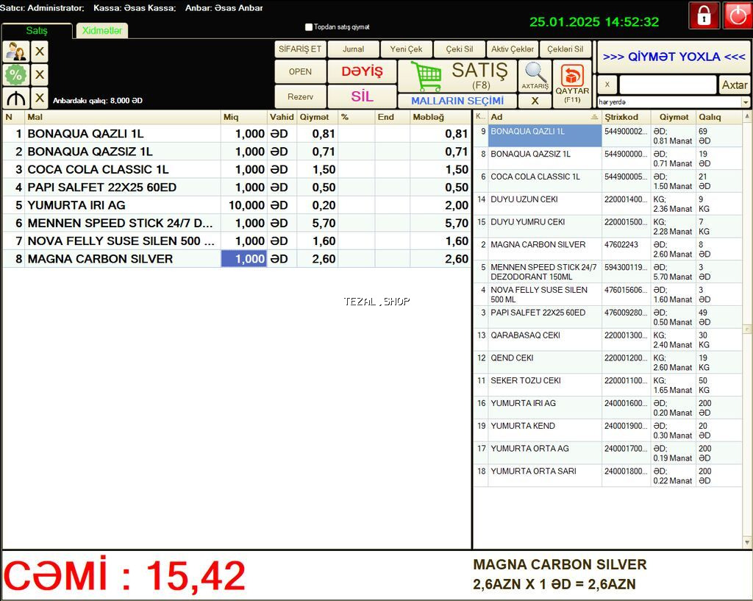Click the green percent discount icon
The height and width of the screenshot is (601, 753).
click(16, 74)
